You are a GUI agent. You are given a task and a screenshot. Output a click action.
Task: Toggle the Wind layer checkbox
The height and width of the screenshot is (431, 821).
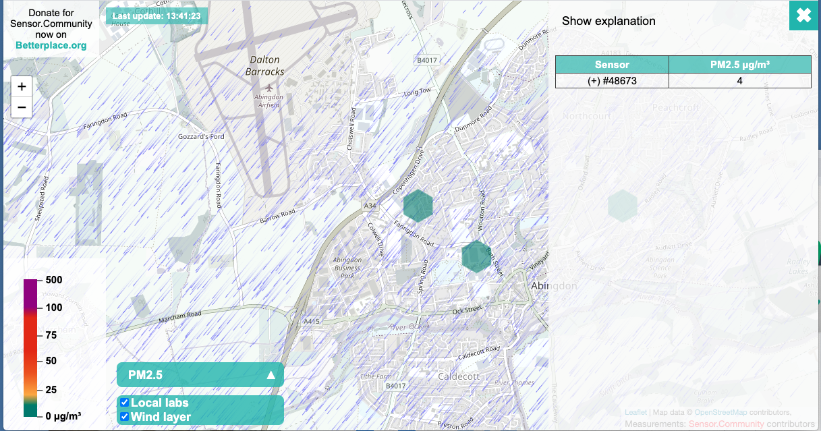point(124,417)
